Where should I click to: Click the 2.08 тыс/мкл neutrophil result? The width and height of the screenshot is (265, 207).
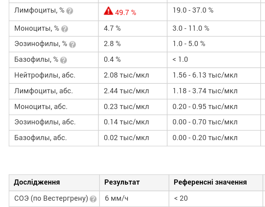click(126, 75)
